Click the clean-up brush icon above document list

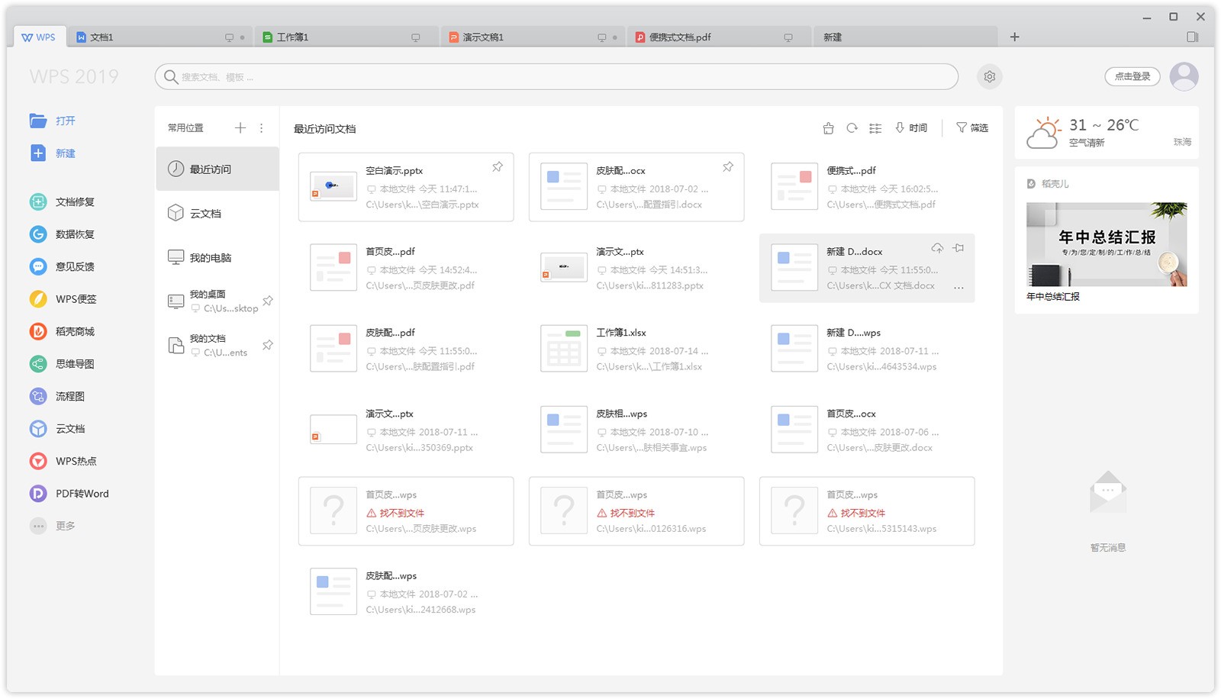pyautogui.click(x=828, y=127)
